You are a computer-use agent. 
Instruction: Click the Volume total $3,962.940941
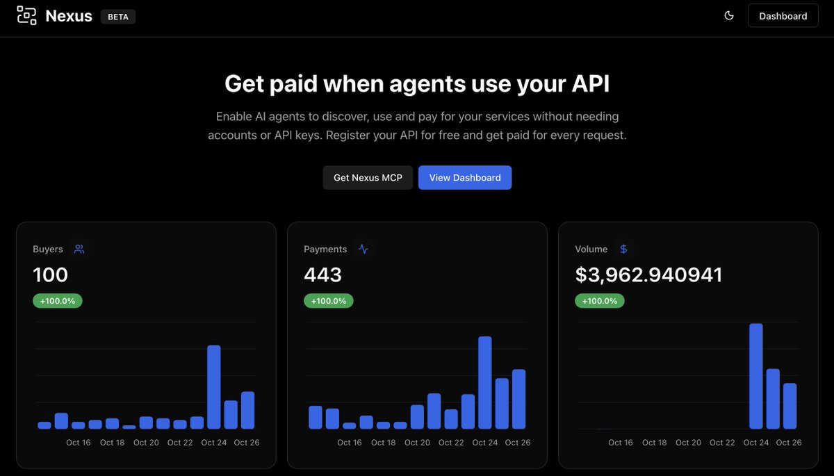pyautogui.click(x=648, y=275)
